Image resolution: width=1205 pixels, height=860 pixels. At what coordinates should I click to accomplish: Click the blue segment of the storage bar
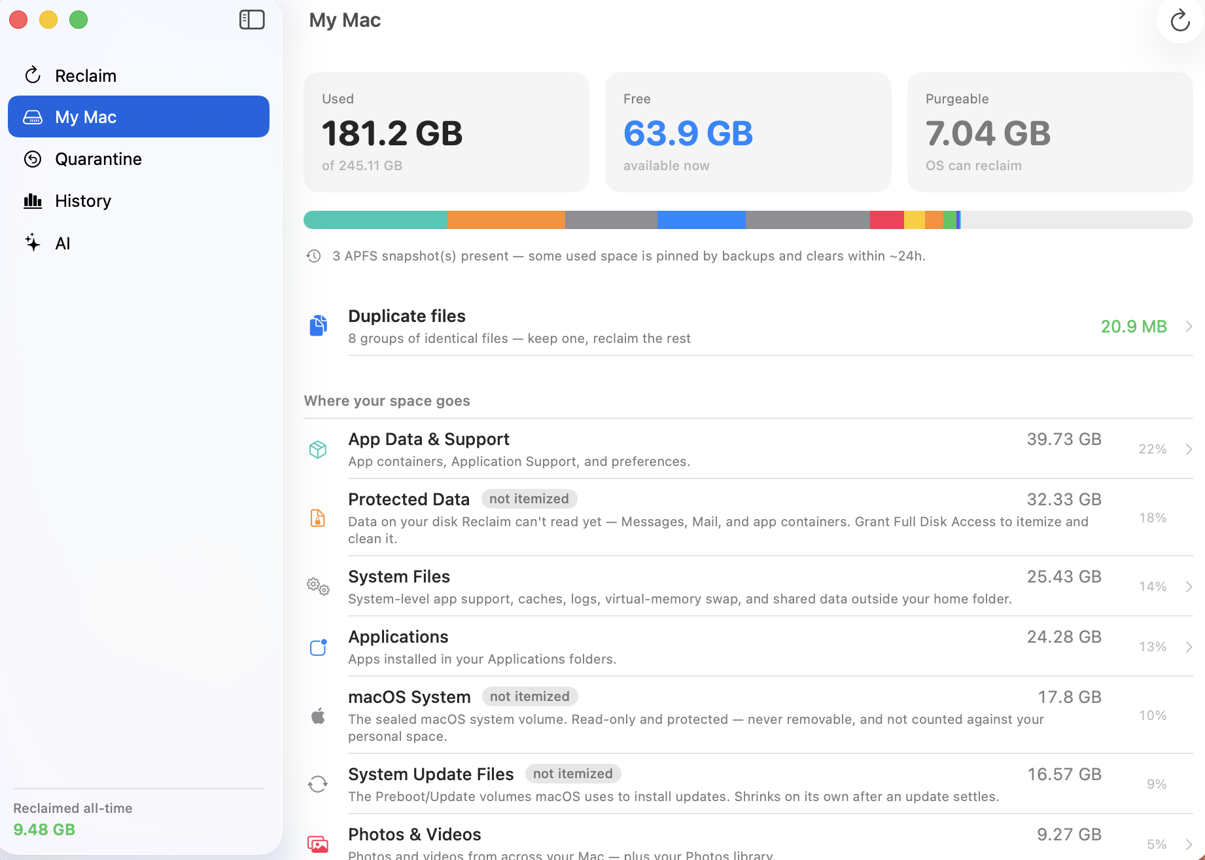point(701,220)
